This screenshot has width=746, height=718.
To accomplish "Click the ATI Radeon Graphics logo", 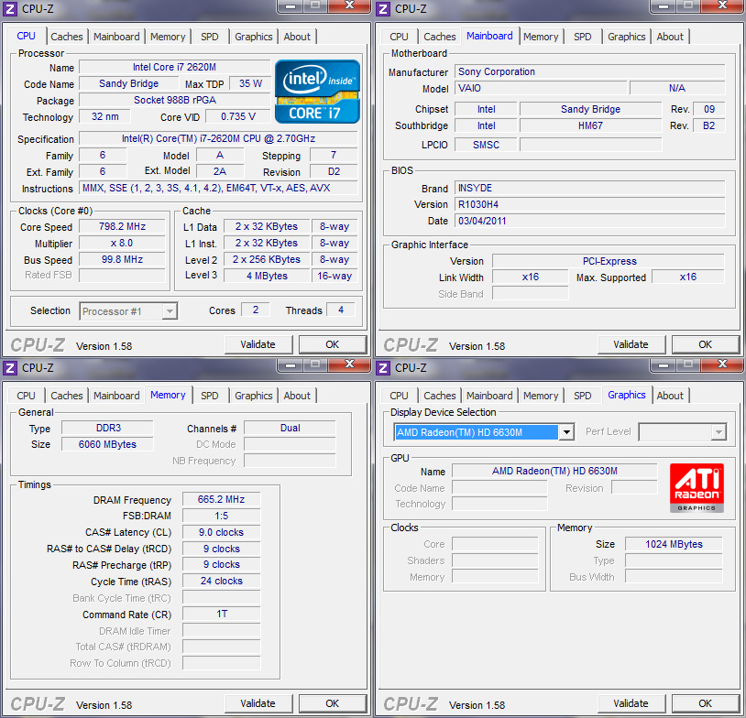I will click(x=697, y=488).
